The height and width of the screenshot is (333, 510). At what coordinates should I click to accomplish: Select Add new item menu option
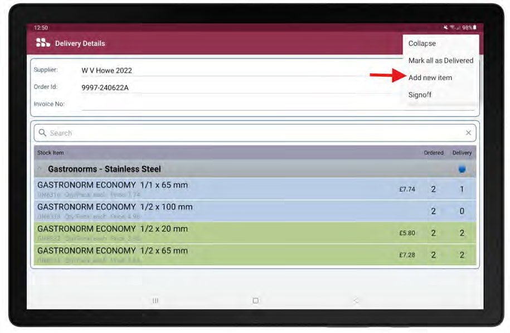(x=430, y=78)
